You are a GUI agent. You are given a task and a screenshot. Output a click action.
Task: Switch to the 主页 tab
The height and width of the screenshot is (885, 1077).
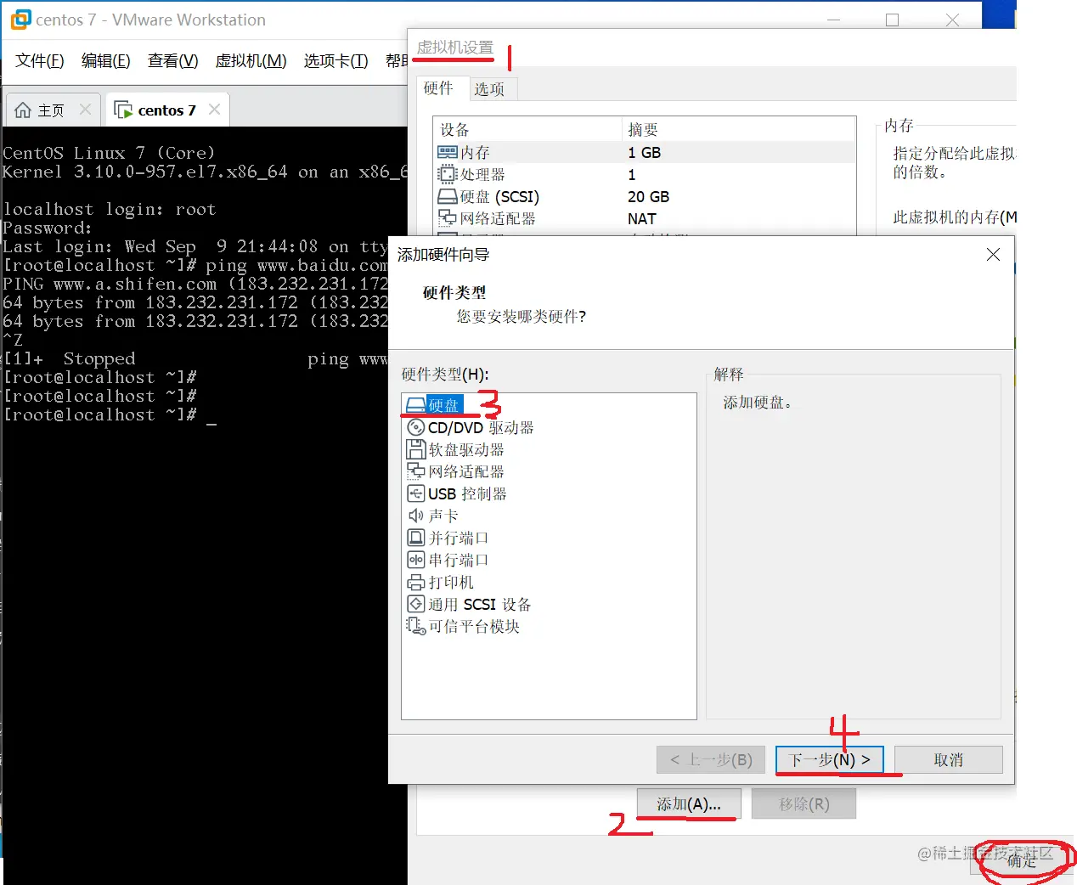(51, 110)
